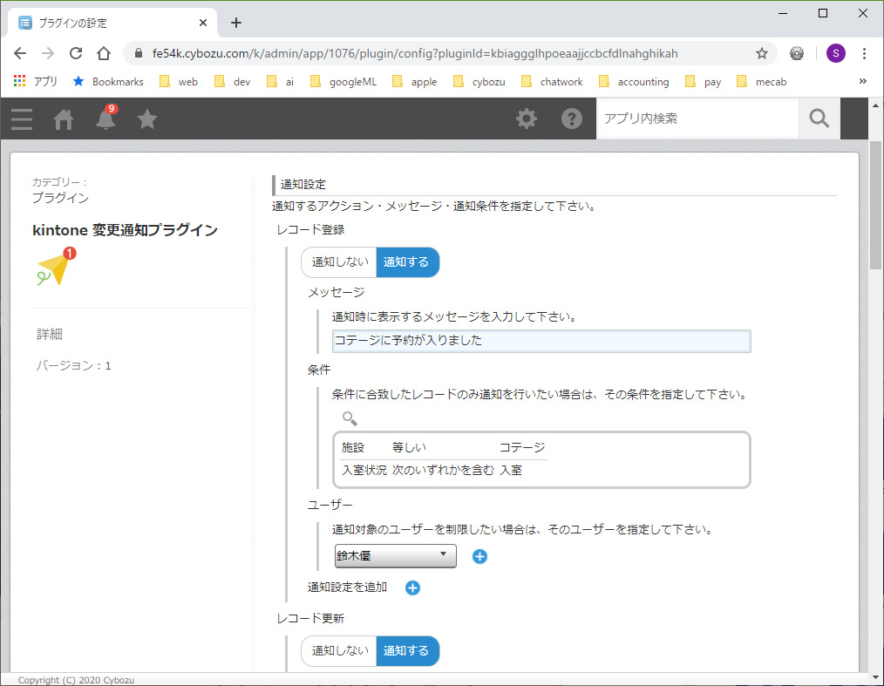Image resolution: width=884 pixels, height=686 pixels.
Task: Open the accounting bookmark folder
Action: (x=634, y=82)
